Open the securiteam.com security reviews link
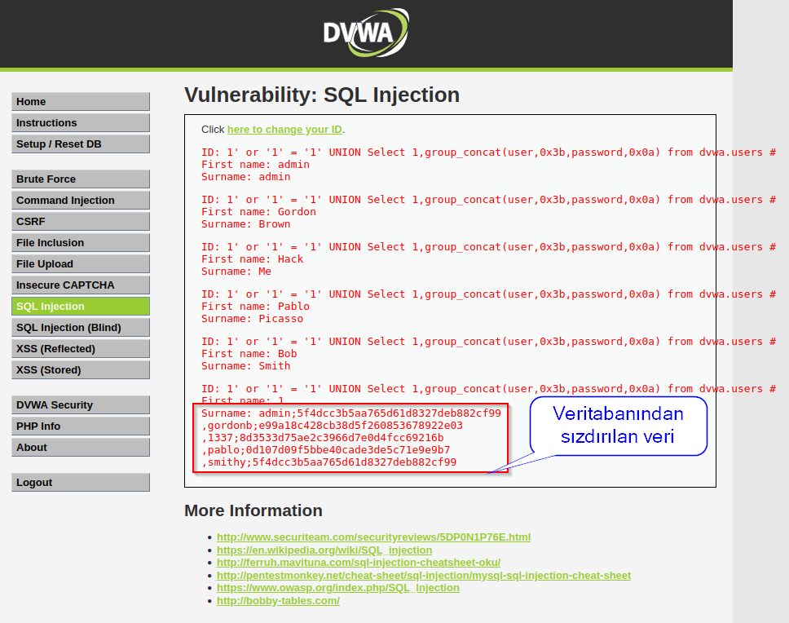Screen dimensions: 789x623 (373, 537)
